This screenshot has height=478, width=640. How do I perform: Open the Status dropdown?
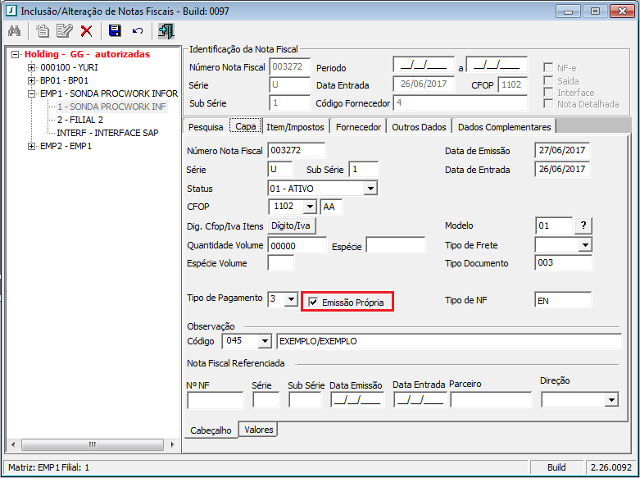(370, 189)
